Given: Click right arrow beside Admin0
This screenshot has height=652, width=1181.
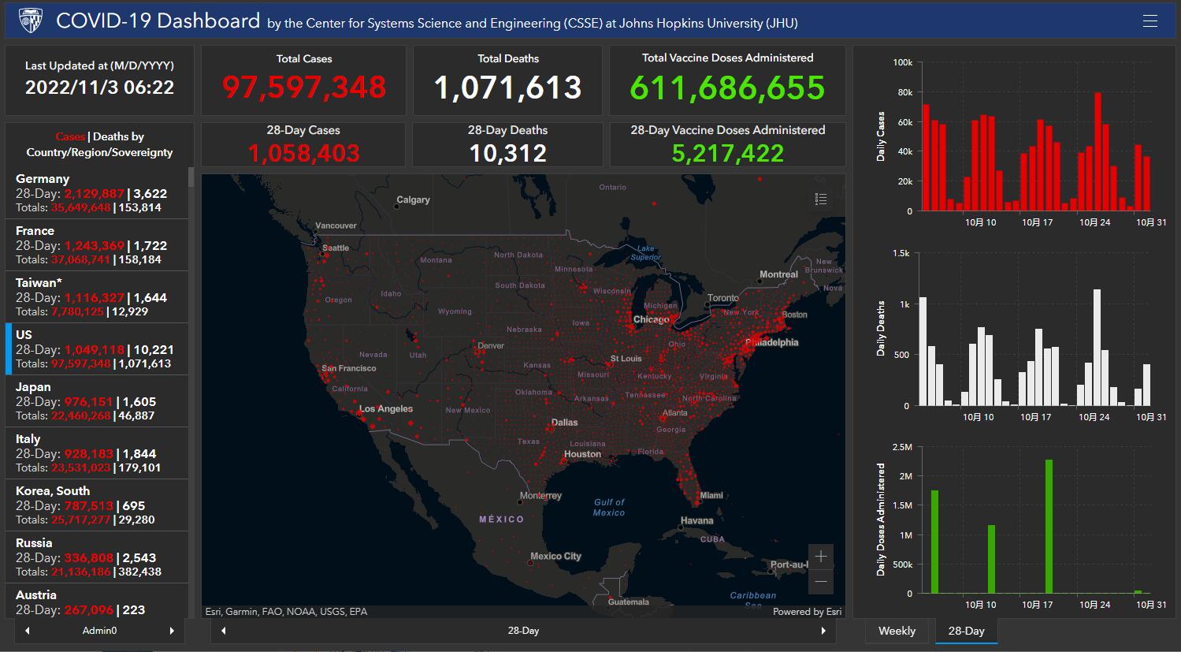Looking at the screenshot, I should (172, 631).
